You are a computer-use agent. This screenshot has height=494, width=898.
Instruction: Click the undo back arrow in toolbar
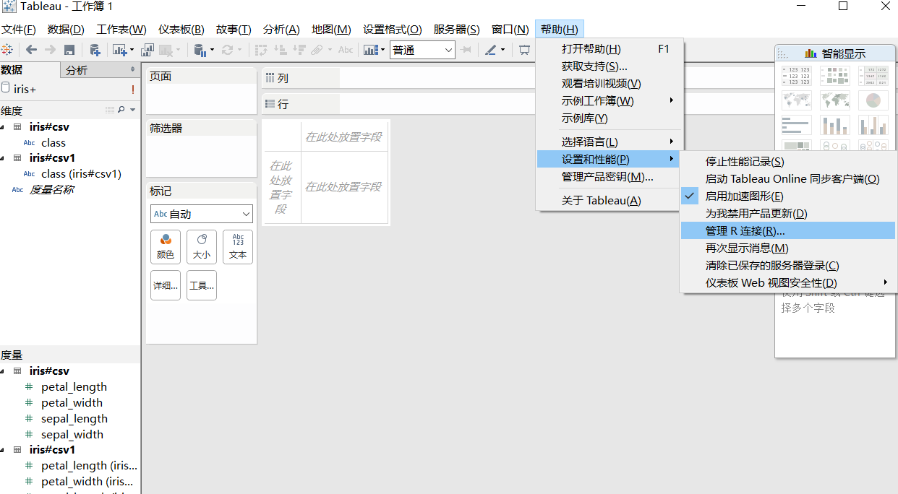point(31,50)
